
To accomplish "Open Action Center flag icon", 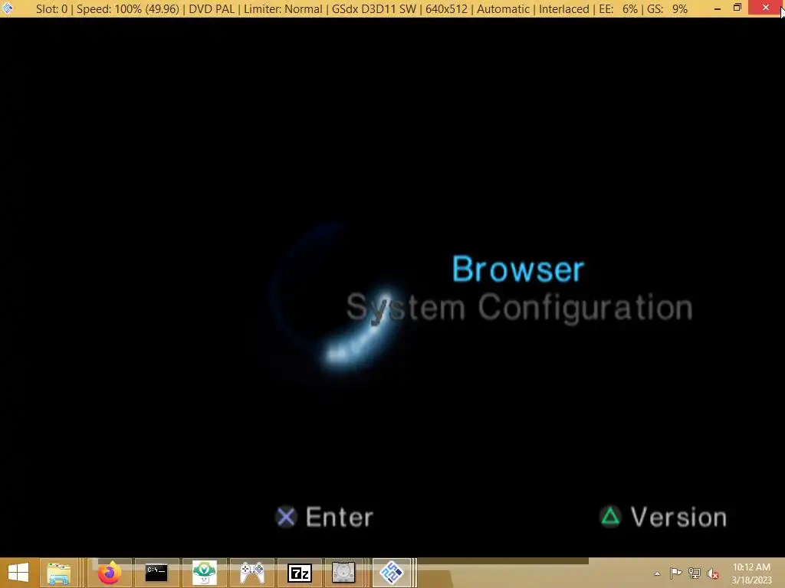I will tap(675, 573).
